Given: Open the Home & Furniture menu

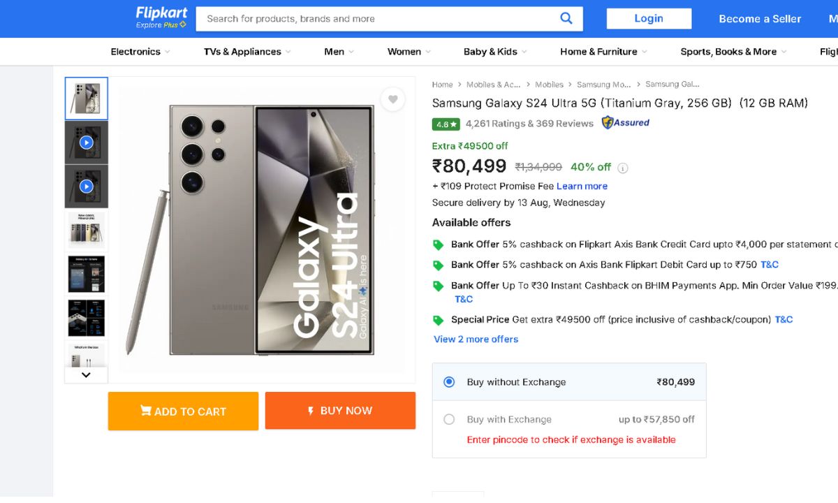Looking at the screenshot, I should (x=603, y=52).
